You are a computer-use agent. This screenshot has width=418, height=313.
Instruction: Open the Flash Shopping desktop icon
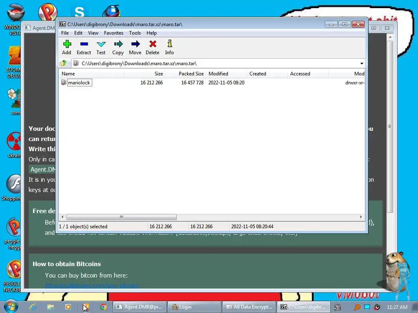(11, 187)
